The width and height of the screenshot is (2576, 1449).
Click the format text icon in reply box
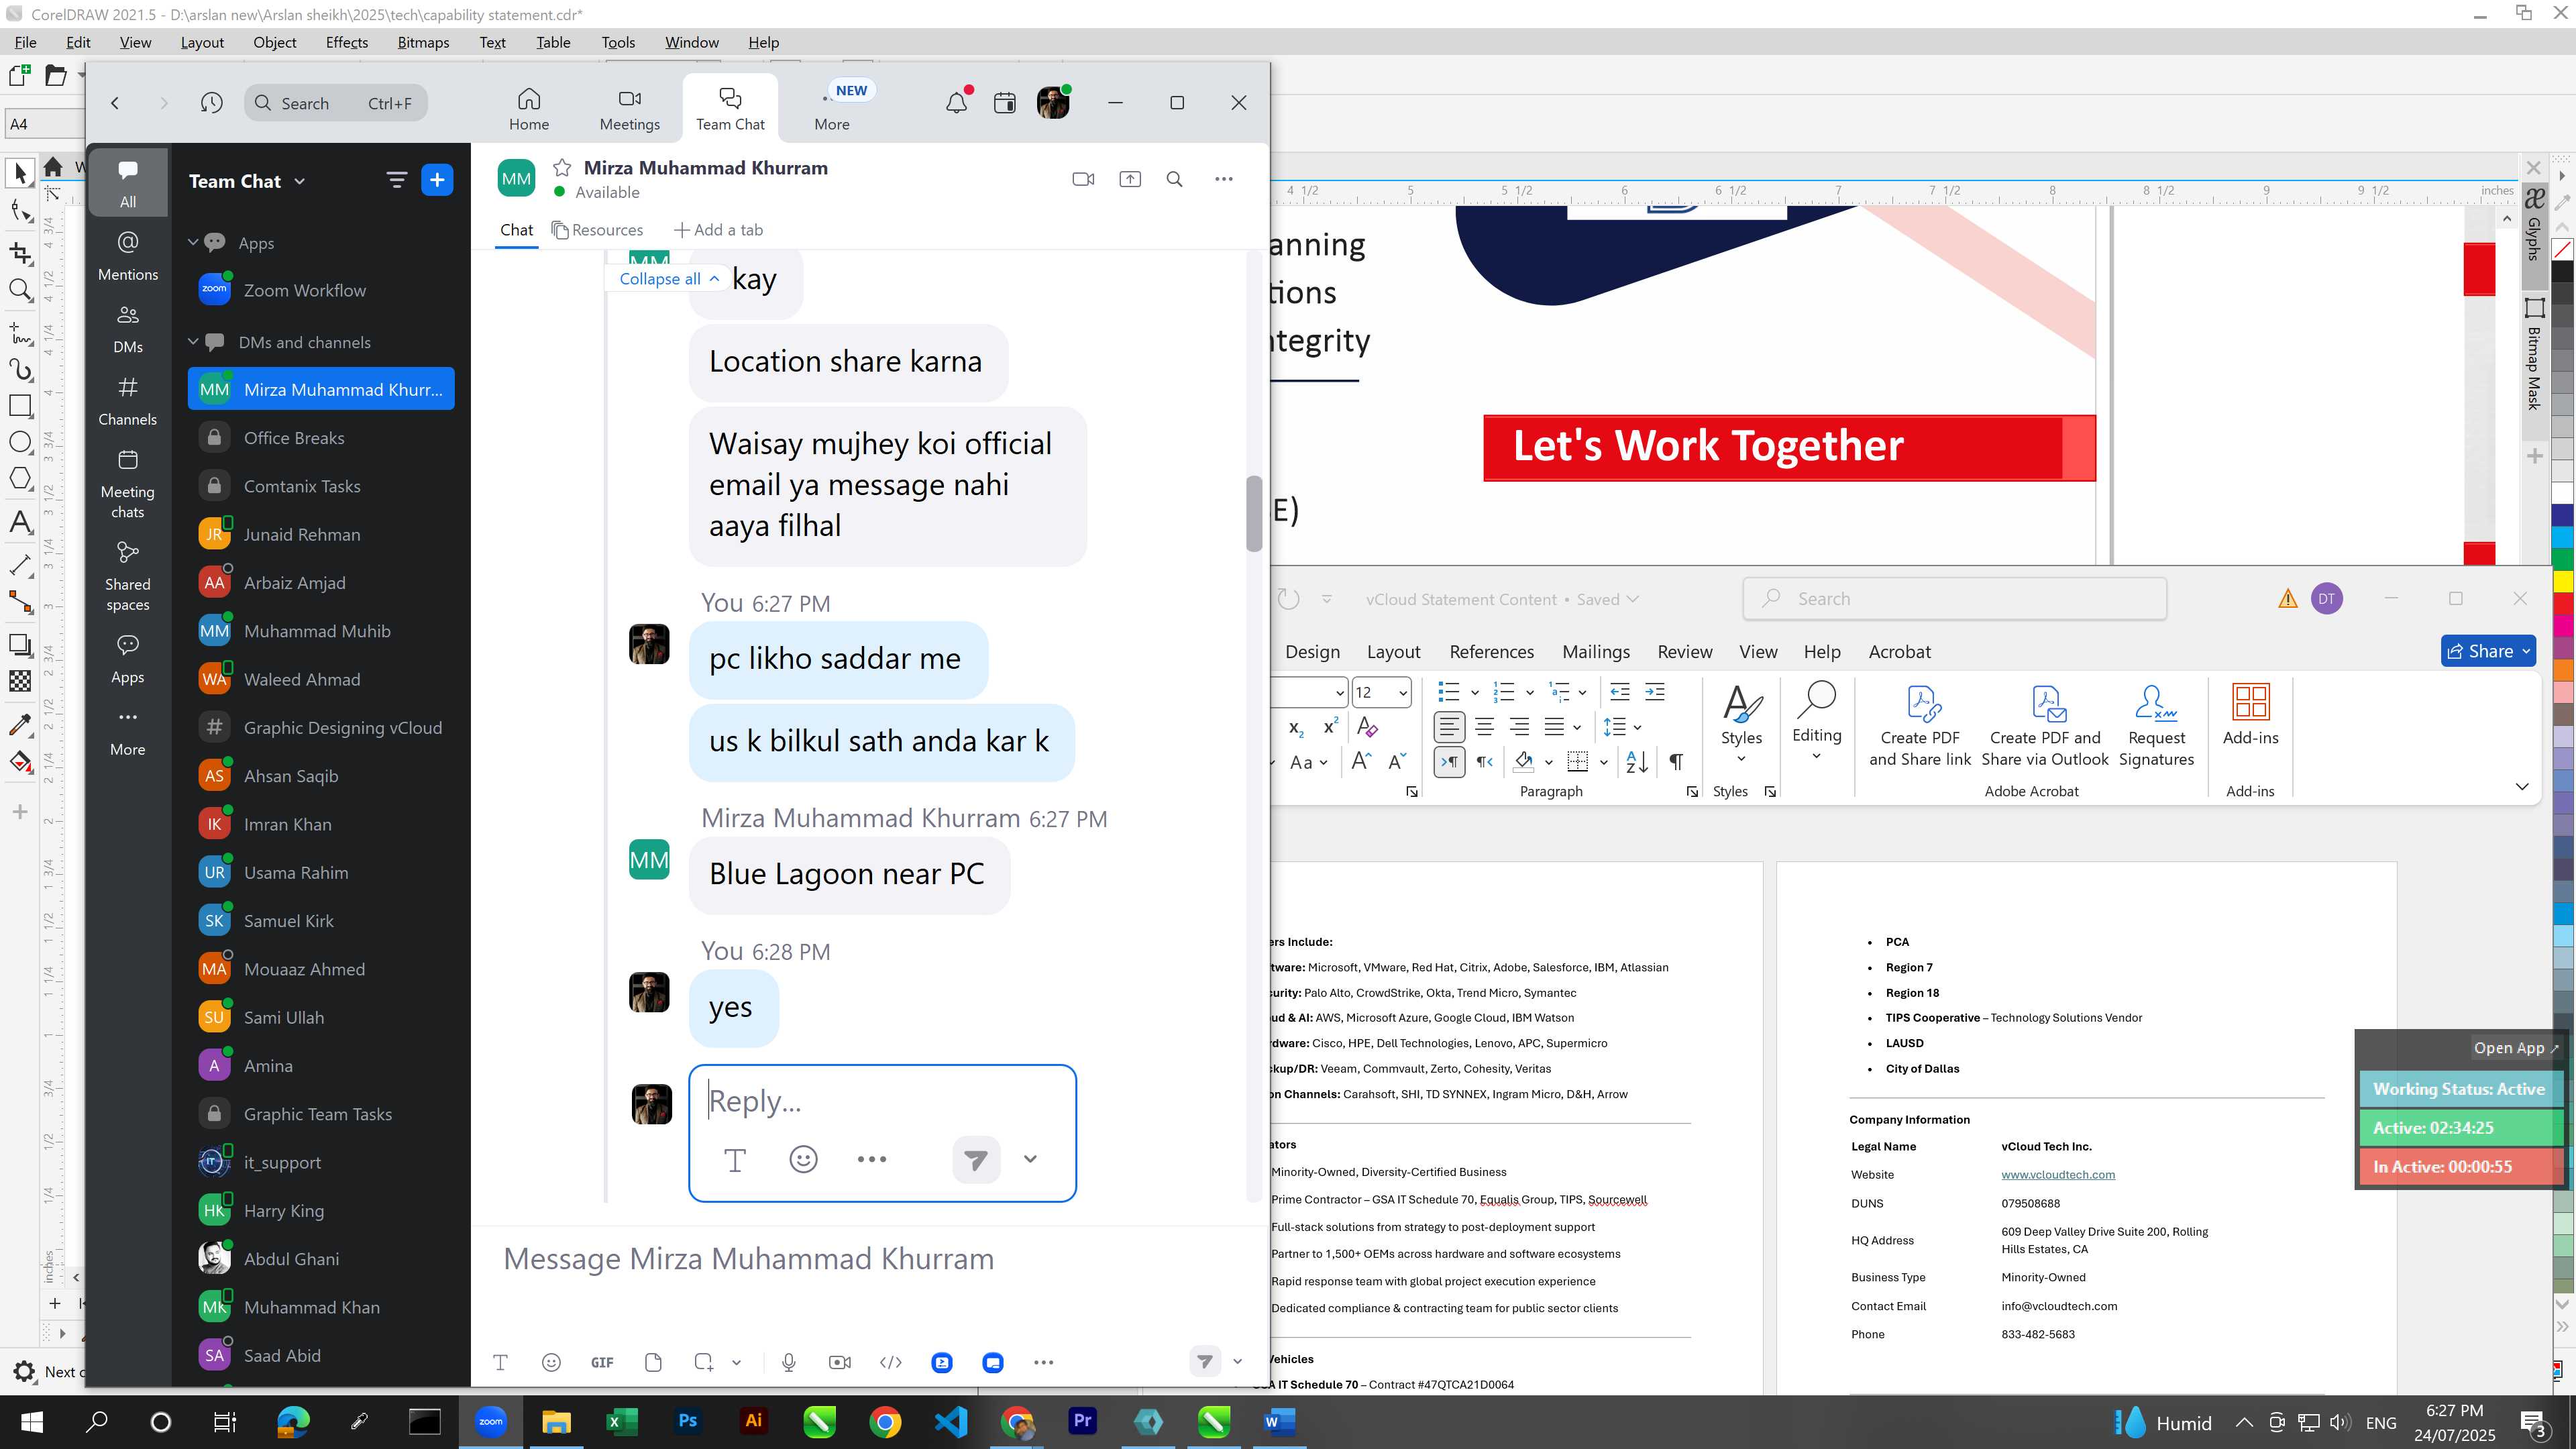click(x=735, y=1159)
